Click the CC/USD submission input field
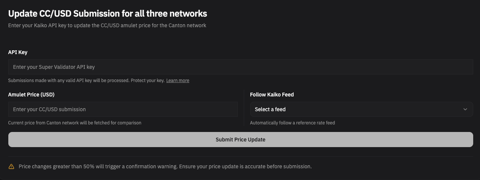480x180 pixels. [123, 109]
